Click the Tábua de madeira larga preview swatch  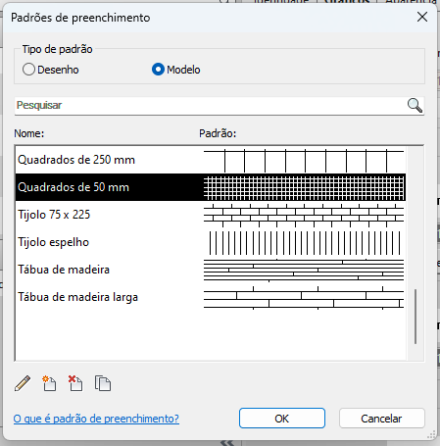click(x=304, y=298)
